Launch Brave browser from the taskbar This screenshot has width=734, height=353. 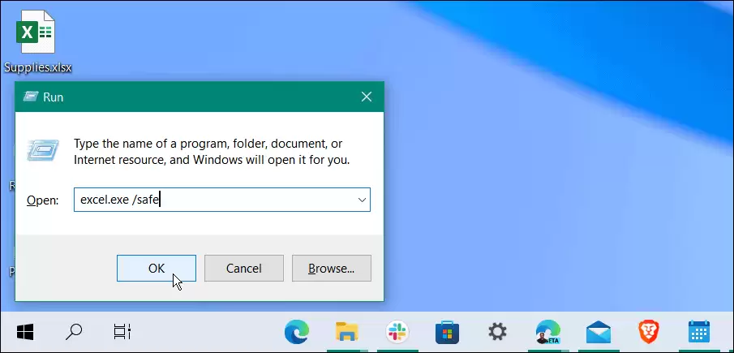(649, 332)
